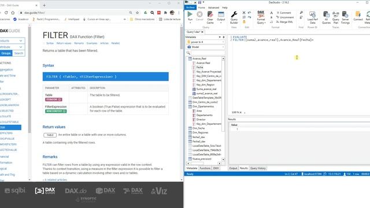Select the Dim_Dpartamentos table node
The image size is (370, 208).
[203, 106]
